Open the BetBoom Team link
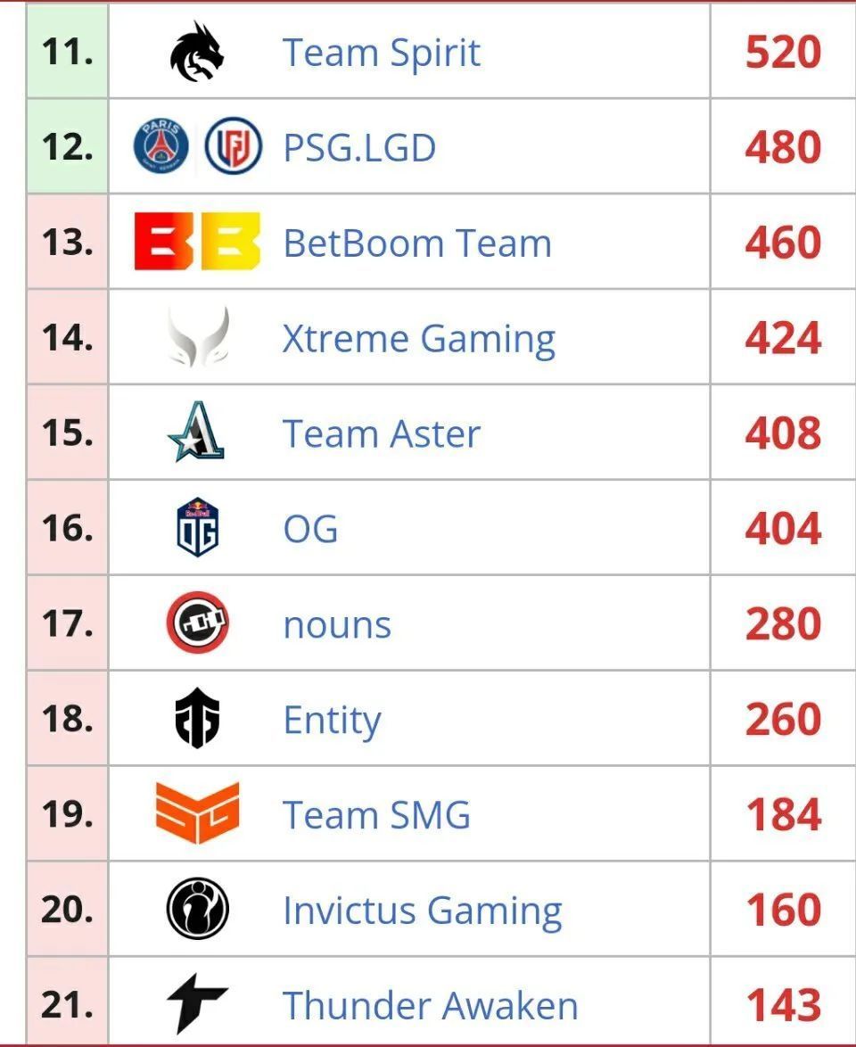This screenshot has width=856, height=1047. pos(417,243)
